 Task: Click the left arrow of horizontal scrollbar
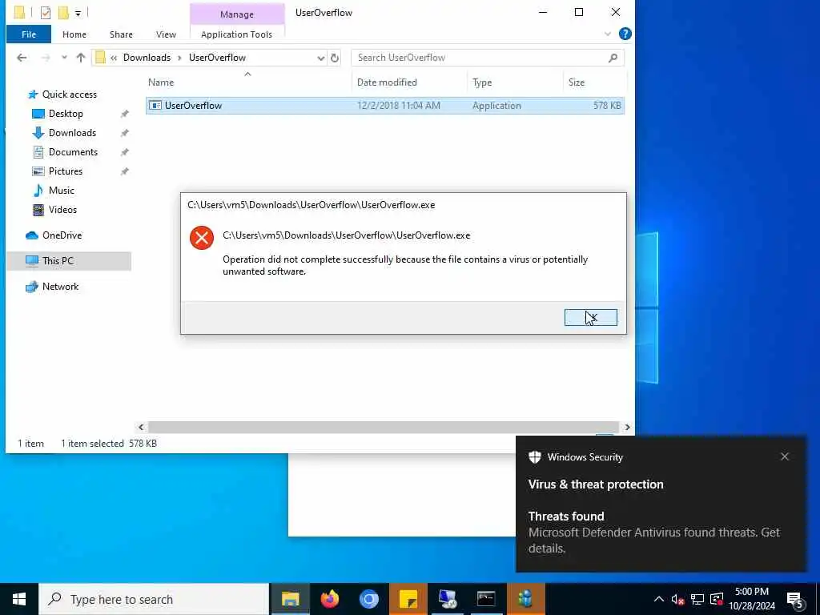(x=141, y=428)
